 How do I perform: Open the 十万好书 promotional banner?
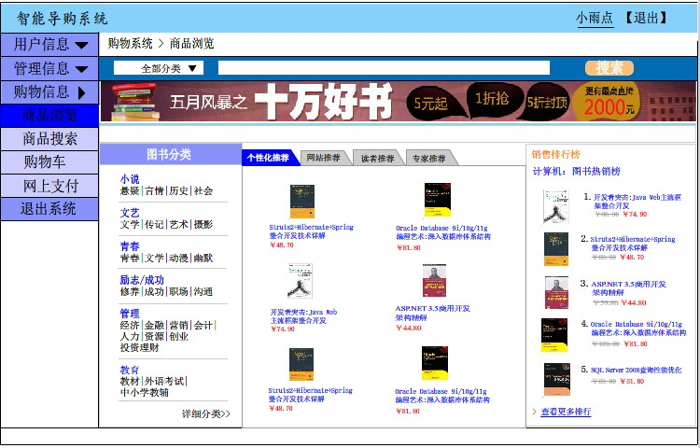(x=399, y=102)
